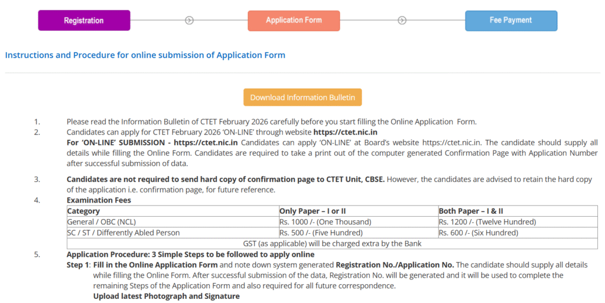Click the arrow icon after Registration step
The image size is (605, 303).
189,20
